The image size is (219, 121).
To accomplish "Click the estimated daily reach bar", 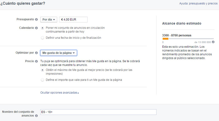I will [x=188, y=39].
